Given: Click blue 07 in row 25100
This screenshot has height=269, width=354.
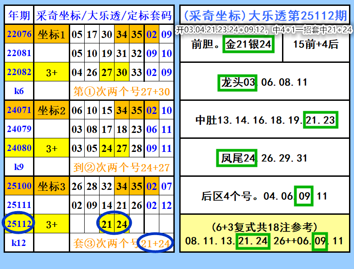Looking at the screenshot, I should [x=167, y=186].
